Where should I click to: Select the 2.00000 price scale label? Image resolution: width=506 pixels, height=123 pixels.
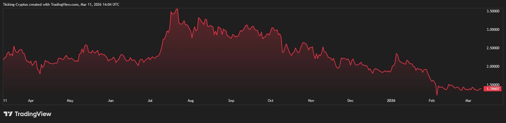point(493,66)
